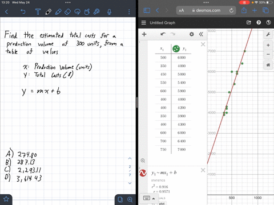Tap the red screen recording indicator
Viewport: 274px width, 205px height.
[x=244, y=2]
